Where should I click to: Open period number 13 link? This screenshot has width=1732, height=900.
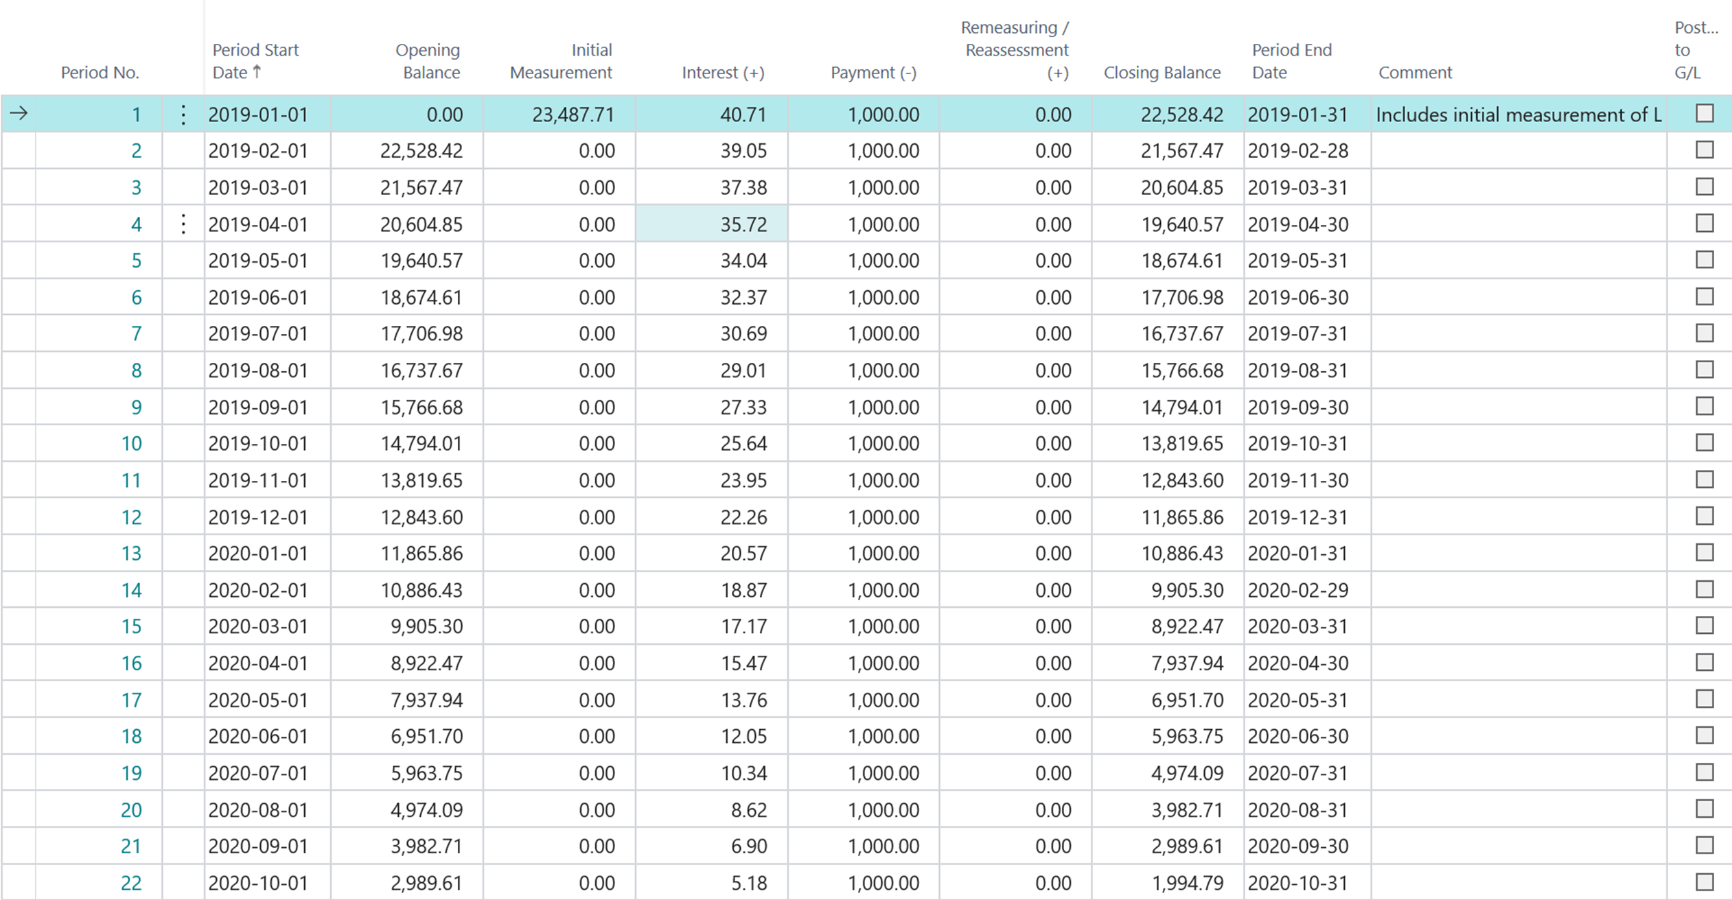pos(131,554)
